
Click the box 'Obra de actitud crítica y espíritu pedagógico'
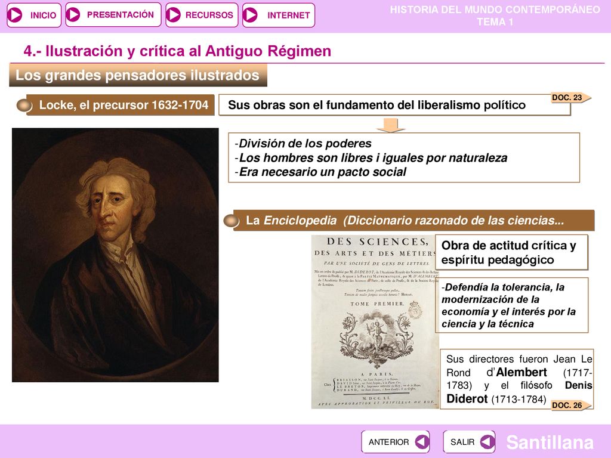coord(511,252)
